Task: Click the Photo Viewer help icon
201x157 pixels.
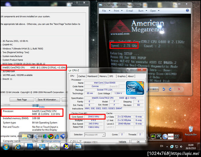Action: (187, 10)
